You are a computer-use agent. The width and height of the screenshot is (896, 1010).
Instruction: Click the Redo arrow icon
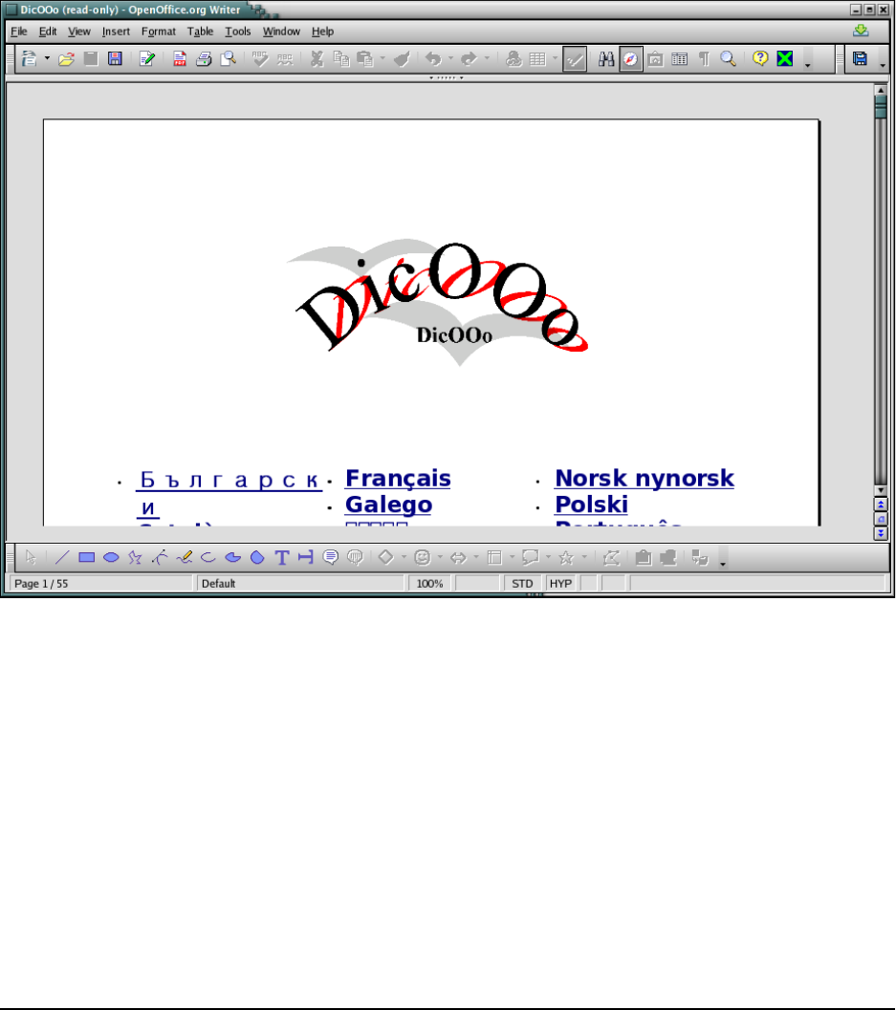[x=469, y=59]
